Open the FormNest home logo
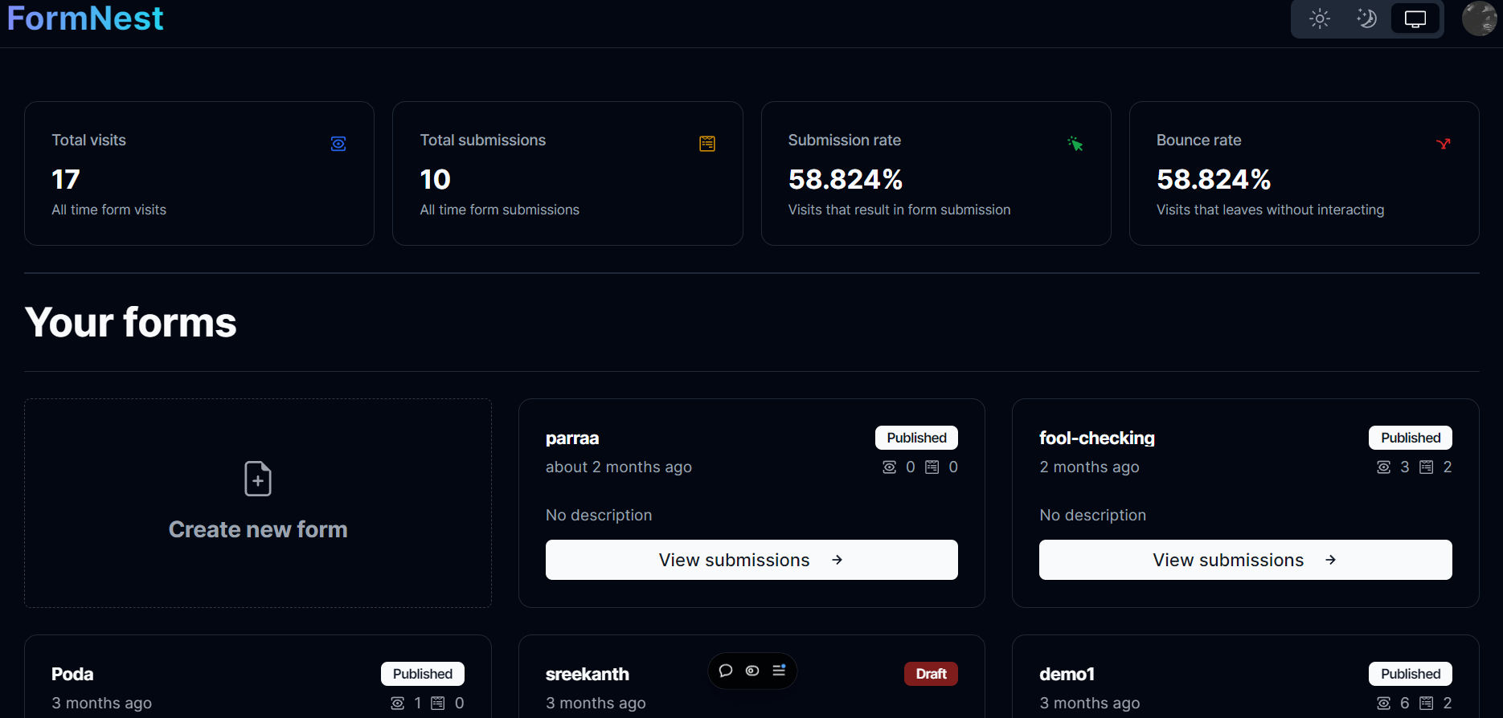Screen dimensions: 1503x718 [85, 18]
